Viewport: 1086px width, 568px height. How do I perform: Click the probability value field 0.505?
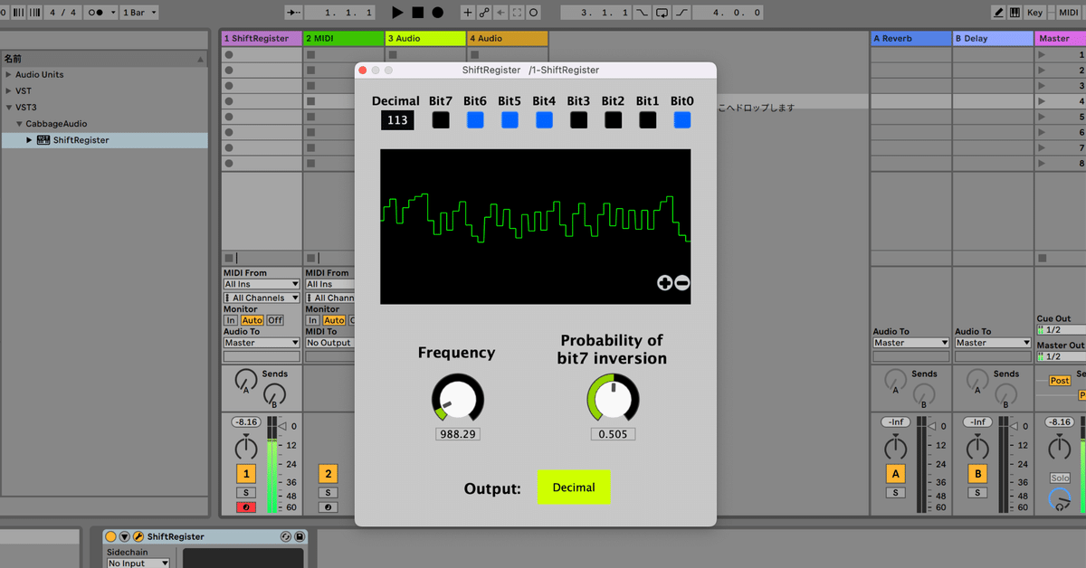(614, 434)
